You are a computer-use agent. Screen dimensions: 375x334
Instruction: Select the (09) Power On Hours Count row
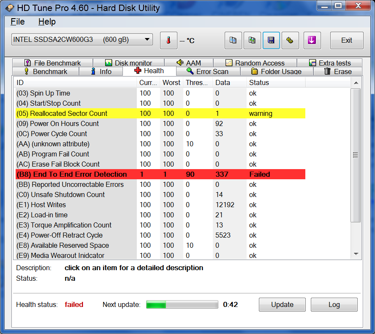160,123
